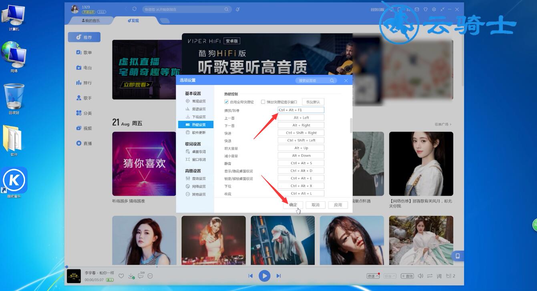Click the search magnifier in top bar
Screen dimensions: 537x291
click(227, 9)
